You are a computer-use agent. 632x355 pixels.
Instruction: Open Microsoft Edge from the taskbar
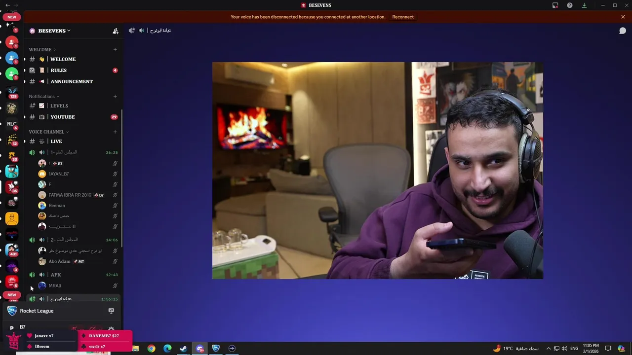pyautogui.click(x=167, y=349)
